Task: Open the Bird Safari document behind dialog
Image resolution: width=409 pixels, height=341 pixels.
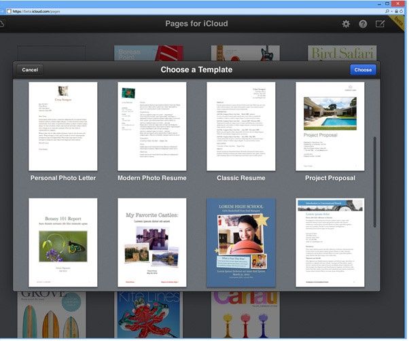Action: [342, 53]
